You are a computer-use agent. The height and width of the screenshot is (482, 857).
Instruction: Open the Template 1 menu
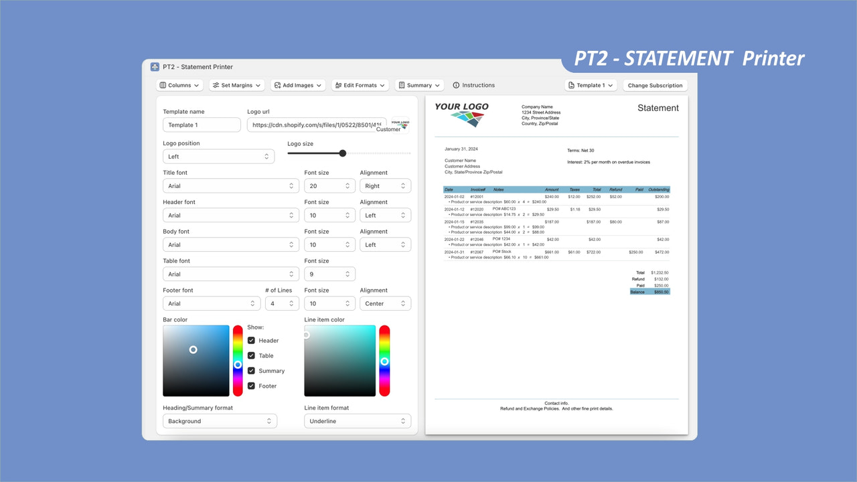point(591,85)
